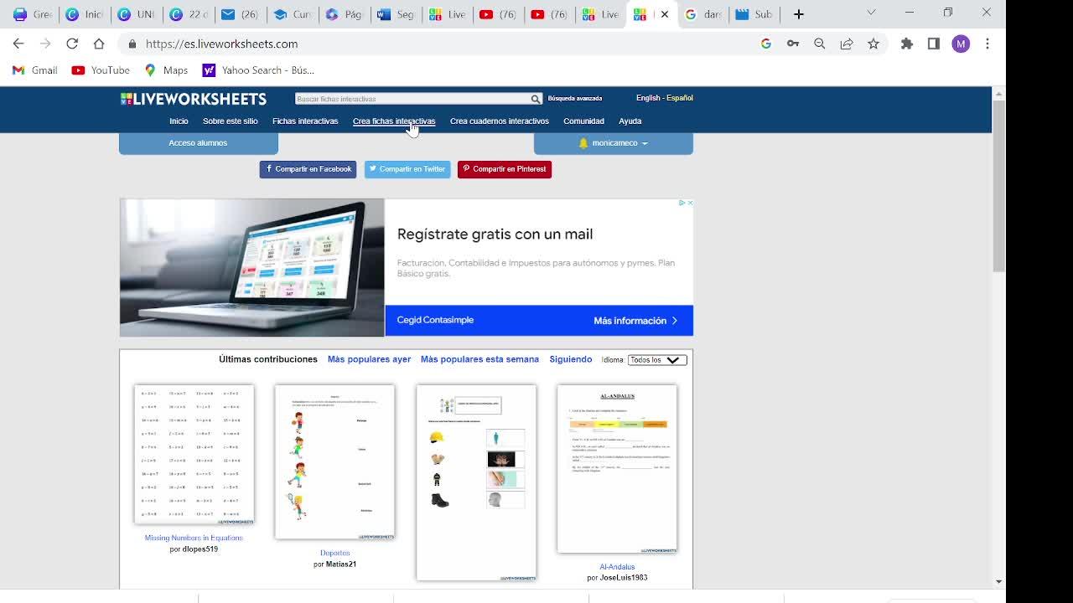
Task: Switch to the Google 'dars' tab
Action: [702, 14]
